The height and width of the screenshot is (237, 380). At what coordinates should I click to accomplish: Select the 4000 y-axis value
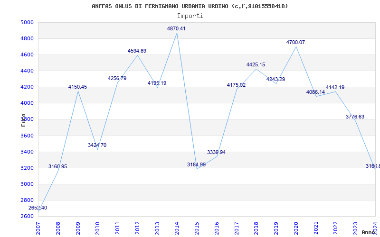click(27, 103)
